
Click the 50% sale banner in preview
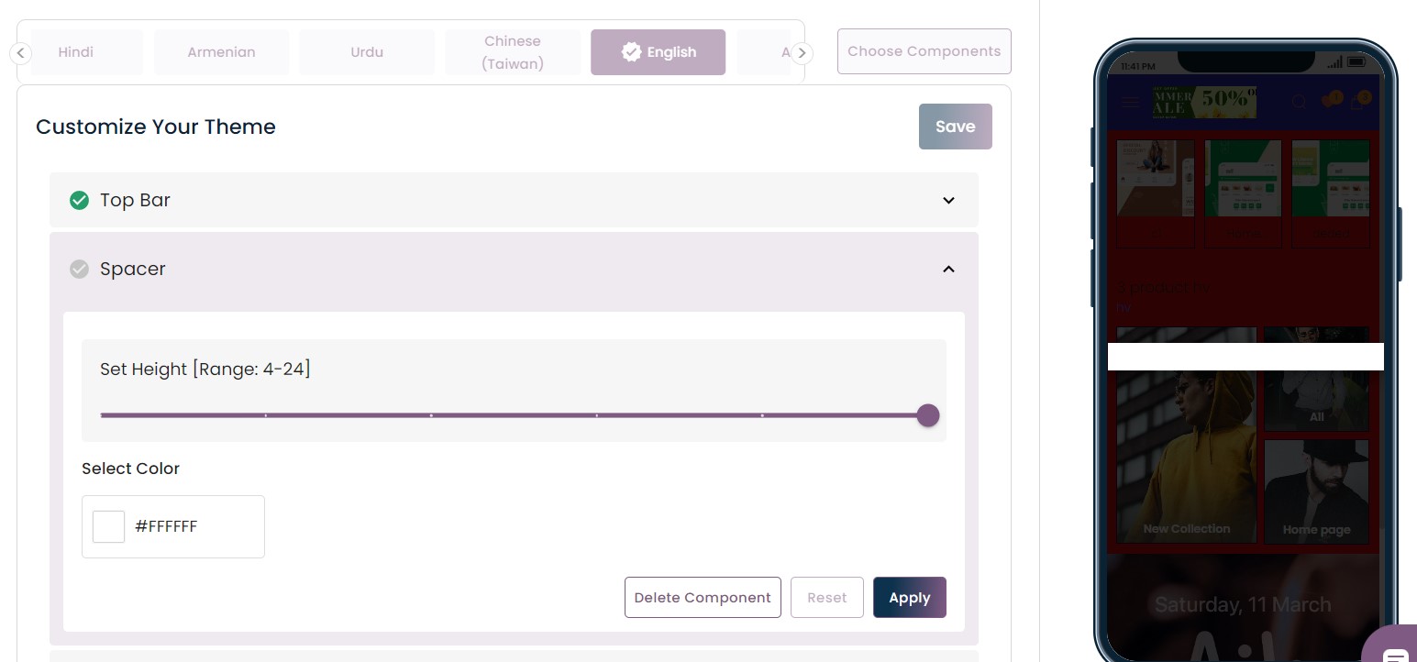pos(1204,102)
